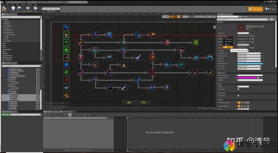Switch to Graph editor mode
The width and height of the screenshot is (278, 153).
coord(271,9)
